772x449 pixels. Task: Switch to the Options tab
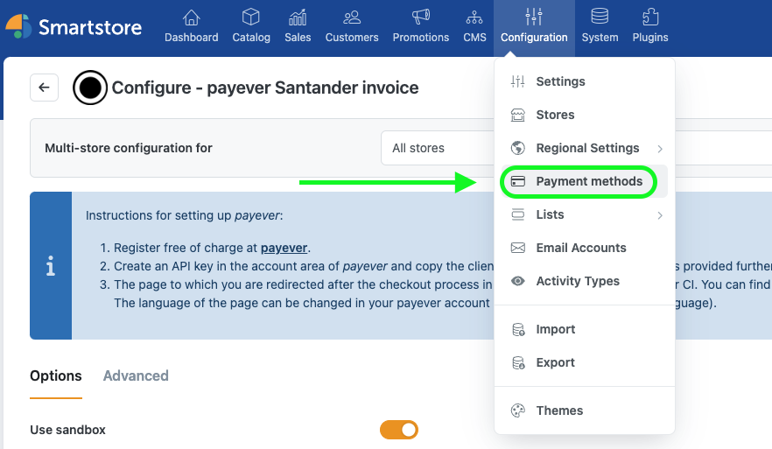point(56,376)
